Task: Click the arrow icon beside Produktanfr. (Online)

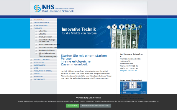Action: [31, 71]
